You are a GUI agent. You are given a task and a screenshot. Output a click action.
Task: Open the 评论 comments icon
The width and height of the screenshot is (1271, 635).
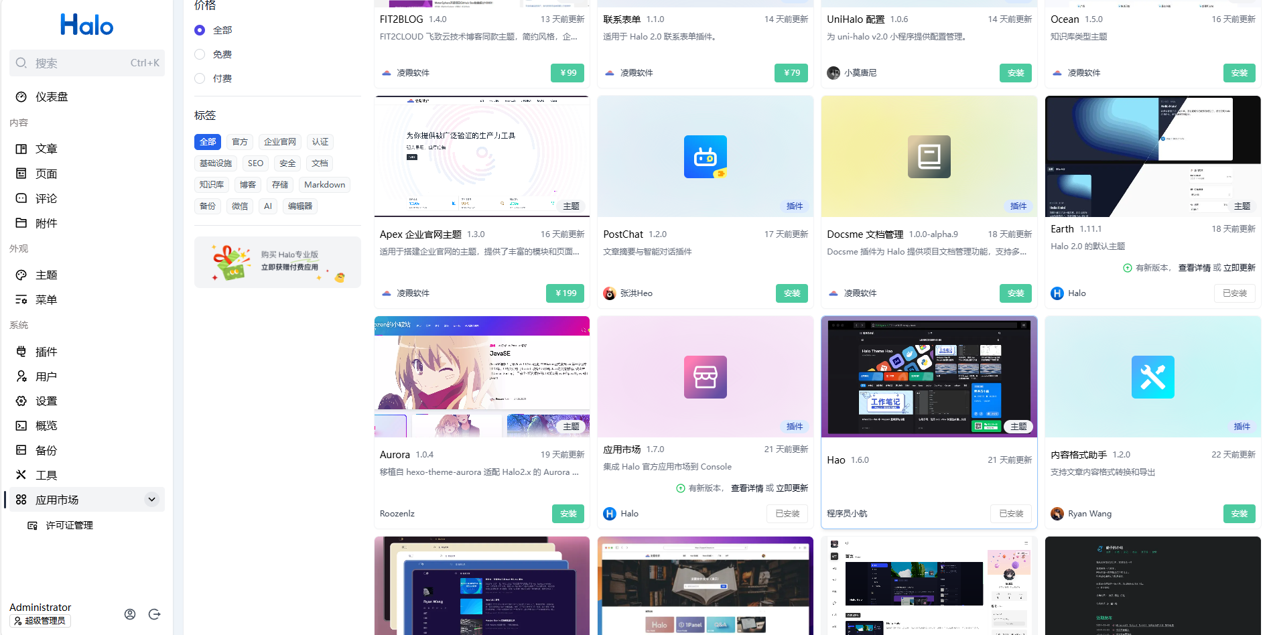click(21, 198)
